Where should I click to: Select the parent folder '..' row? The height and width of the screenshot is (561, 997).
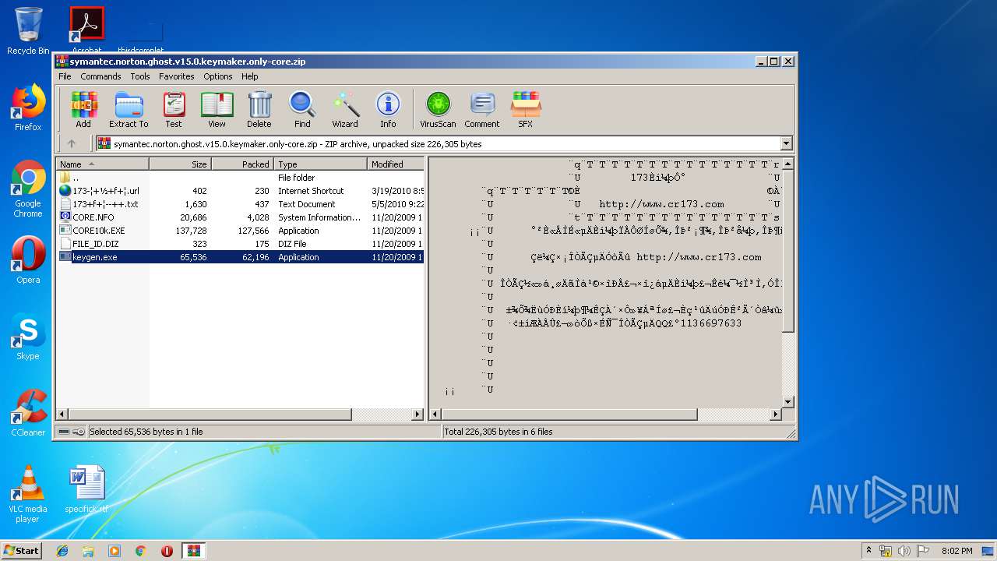pos(240,178)
